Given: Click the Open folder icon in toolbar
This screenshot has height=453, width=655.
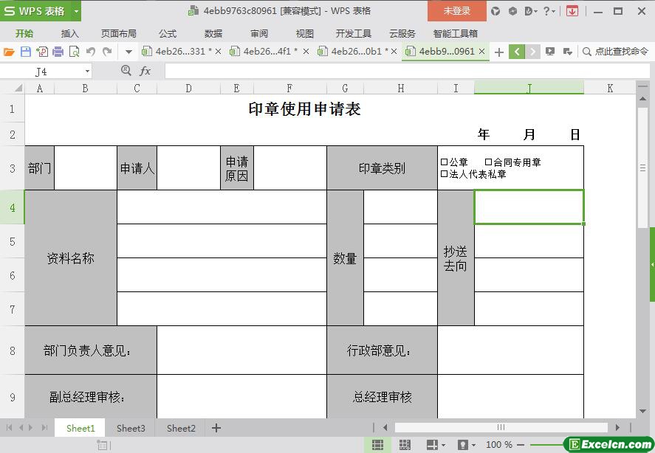Looking at the screenshot, I should click(9, 52).
